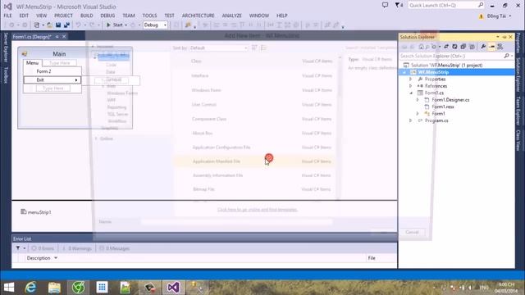Click the find templates online link
525x295 pixels.
[x=257, y=210]
